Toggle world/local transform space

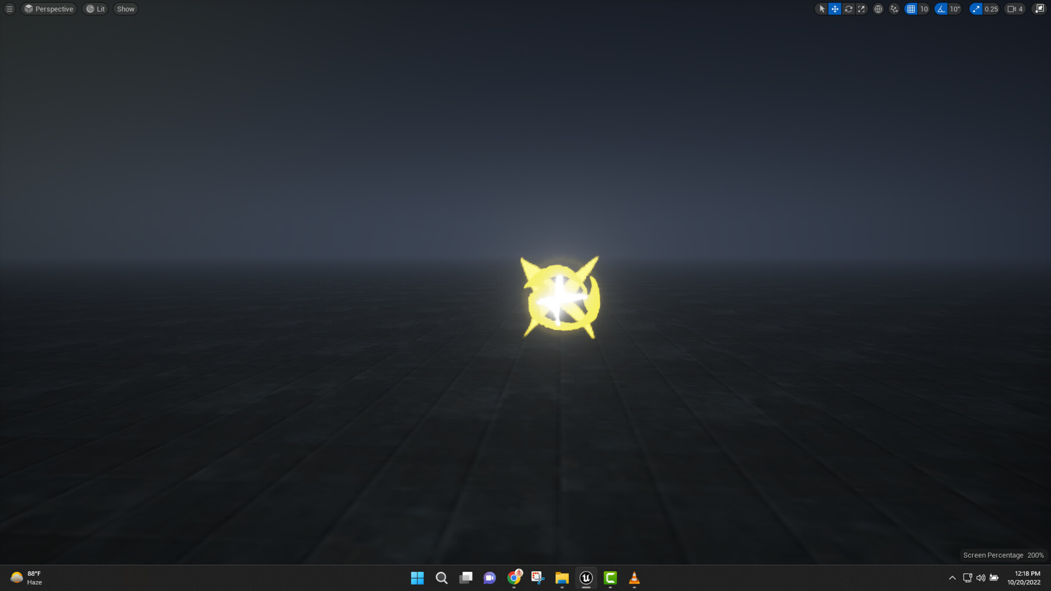[878, 9]
